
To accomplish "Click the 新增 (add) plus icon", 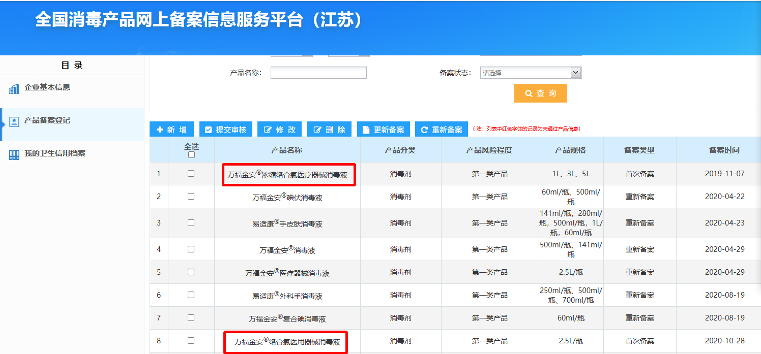I will (159, 129).
